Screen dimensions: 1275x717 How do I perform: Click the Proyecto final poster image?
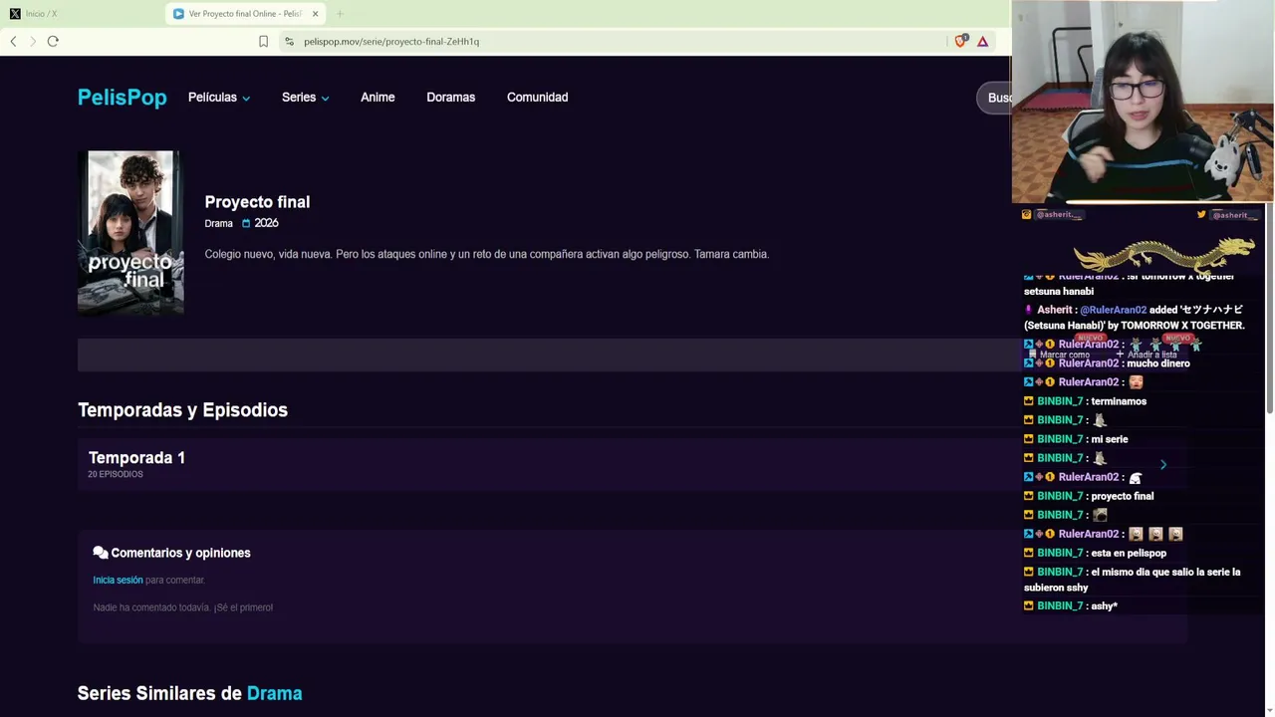(x=130, y=232)
